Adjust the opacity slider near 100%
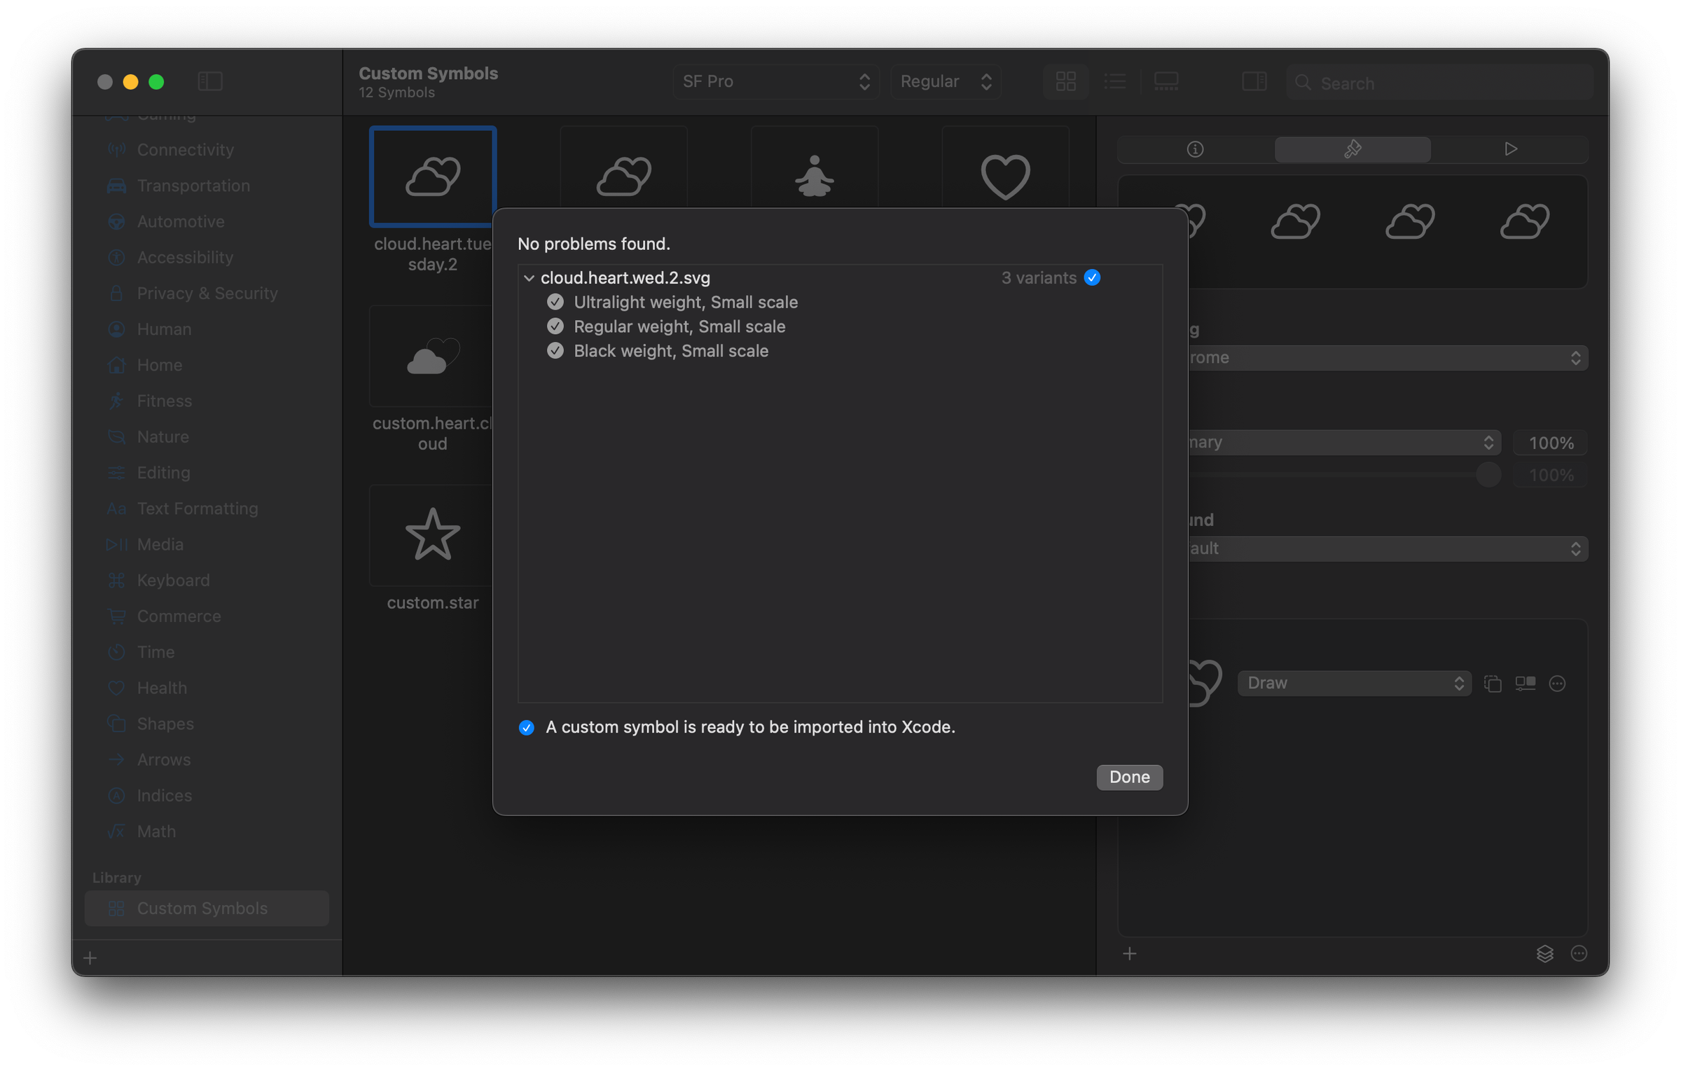Screen dimensions: 1681x1071 pyautogui.click(x=1489, y=474)
